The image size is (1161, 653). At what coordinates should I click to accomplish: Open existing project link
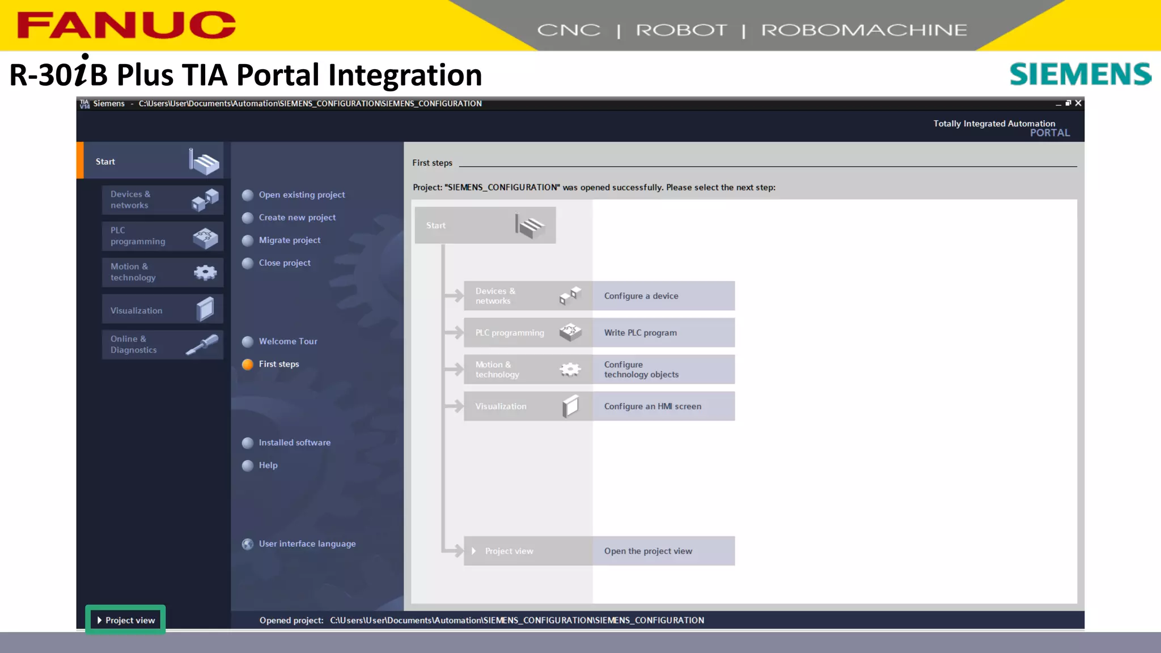[302, 195]
